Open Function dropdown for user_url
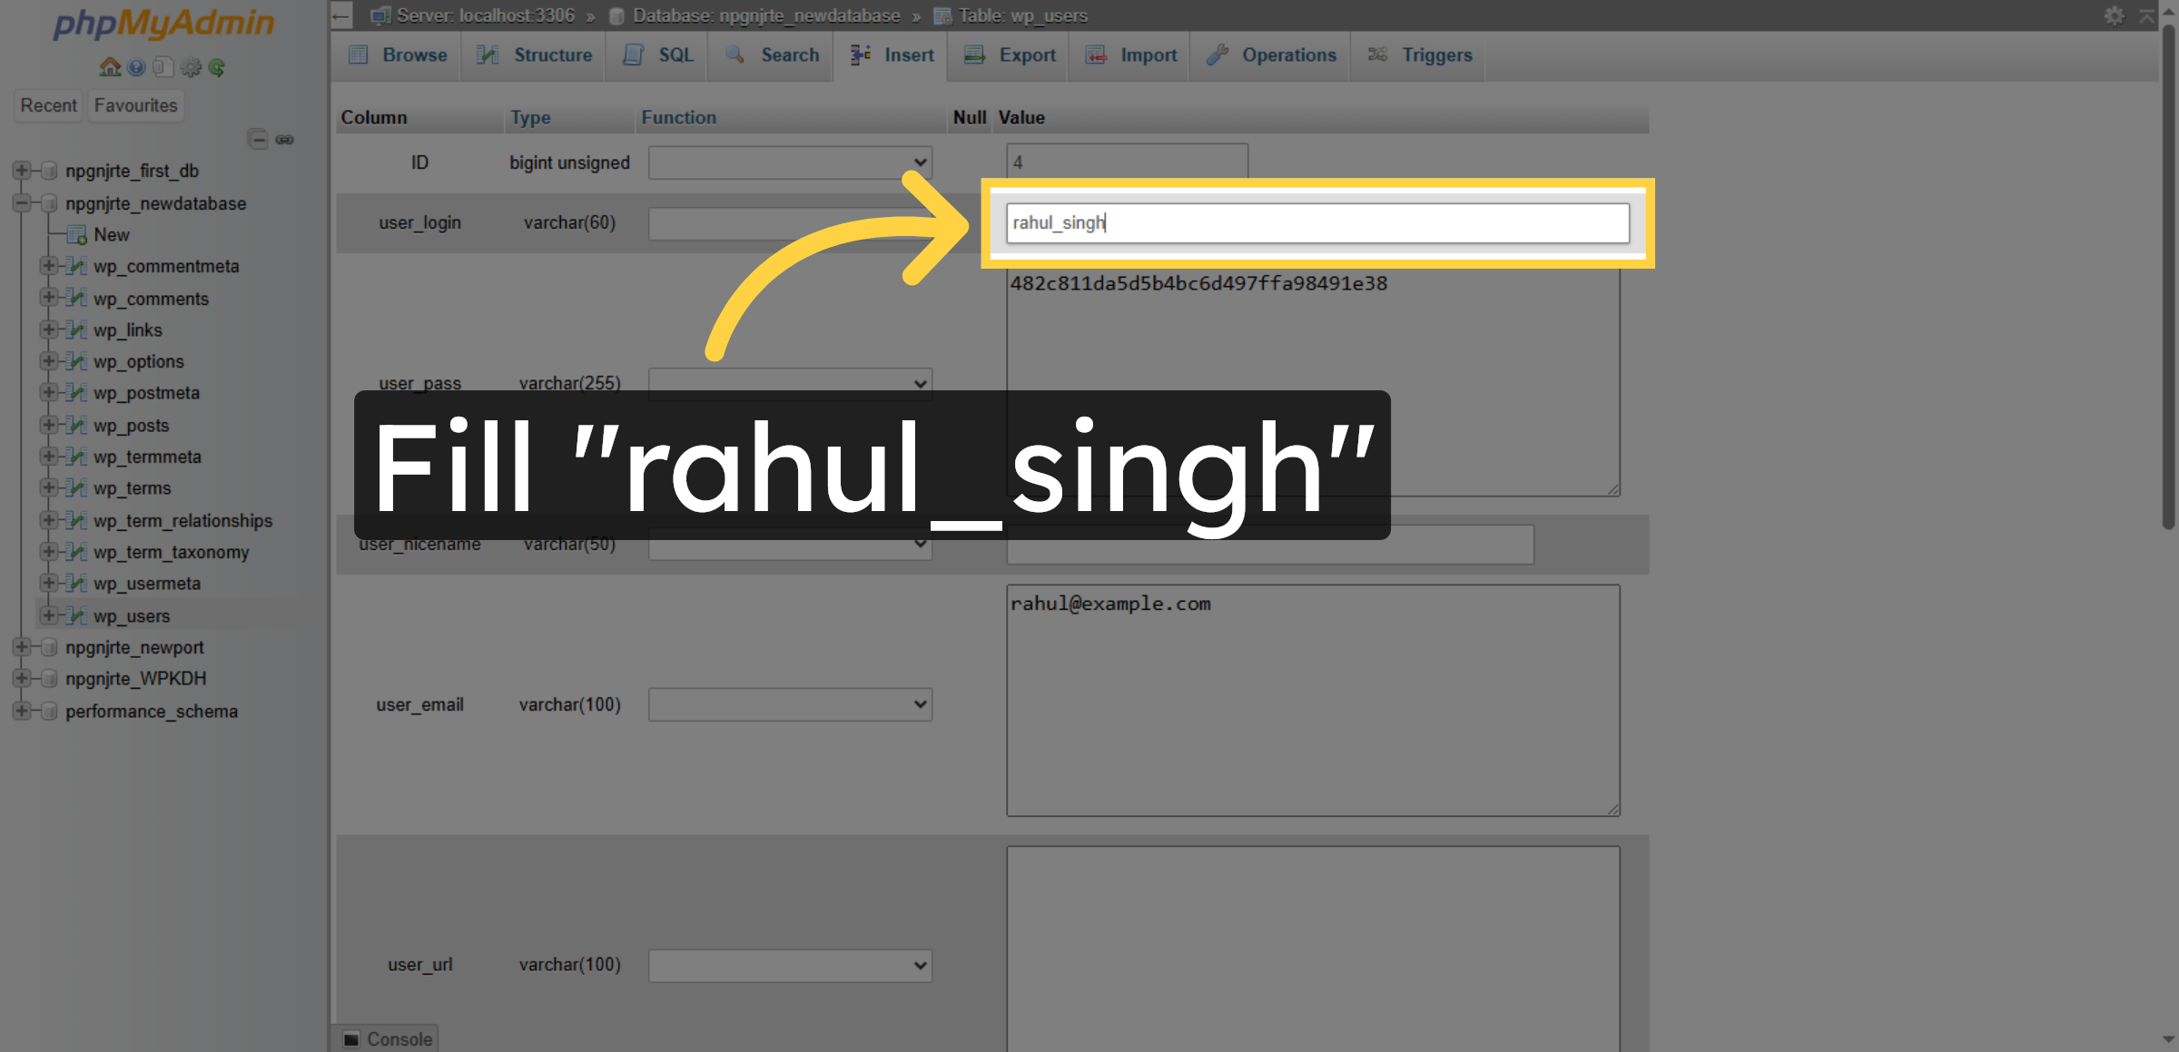Screen dimensions: 2179x1052 (x=789, y=965)
